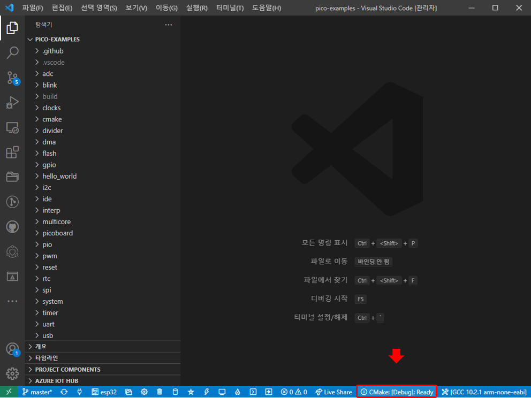Open Run and Debug view
Screen dimensions: 531x398
pos(12,103)
